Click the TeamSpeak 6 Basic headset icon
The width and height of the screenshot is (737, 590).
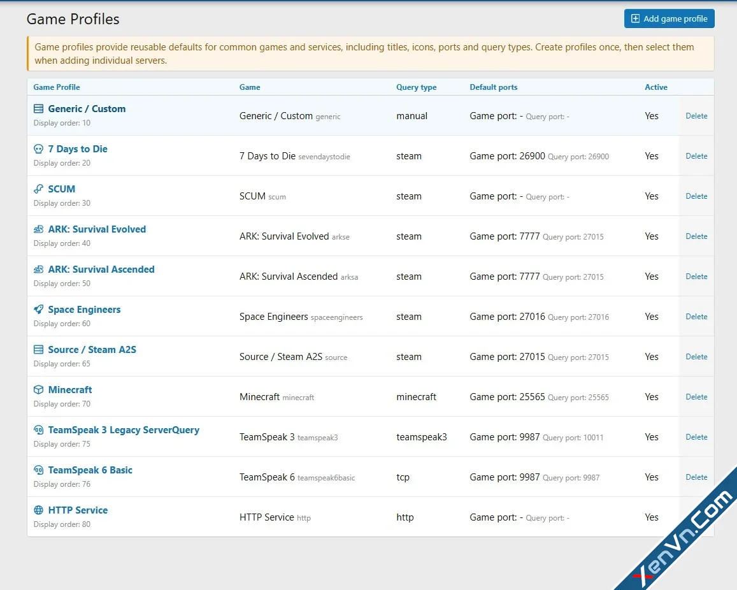(39, 470)
